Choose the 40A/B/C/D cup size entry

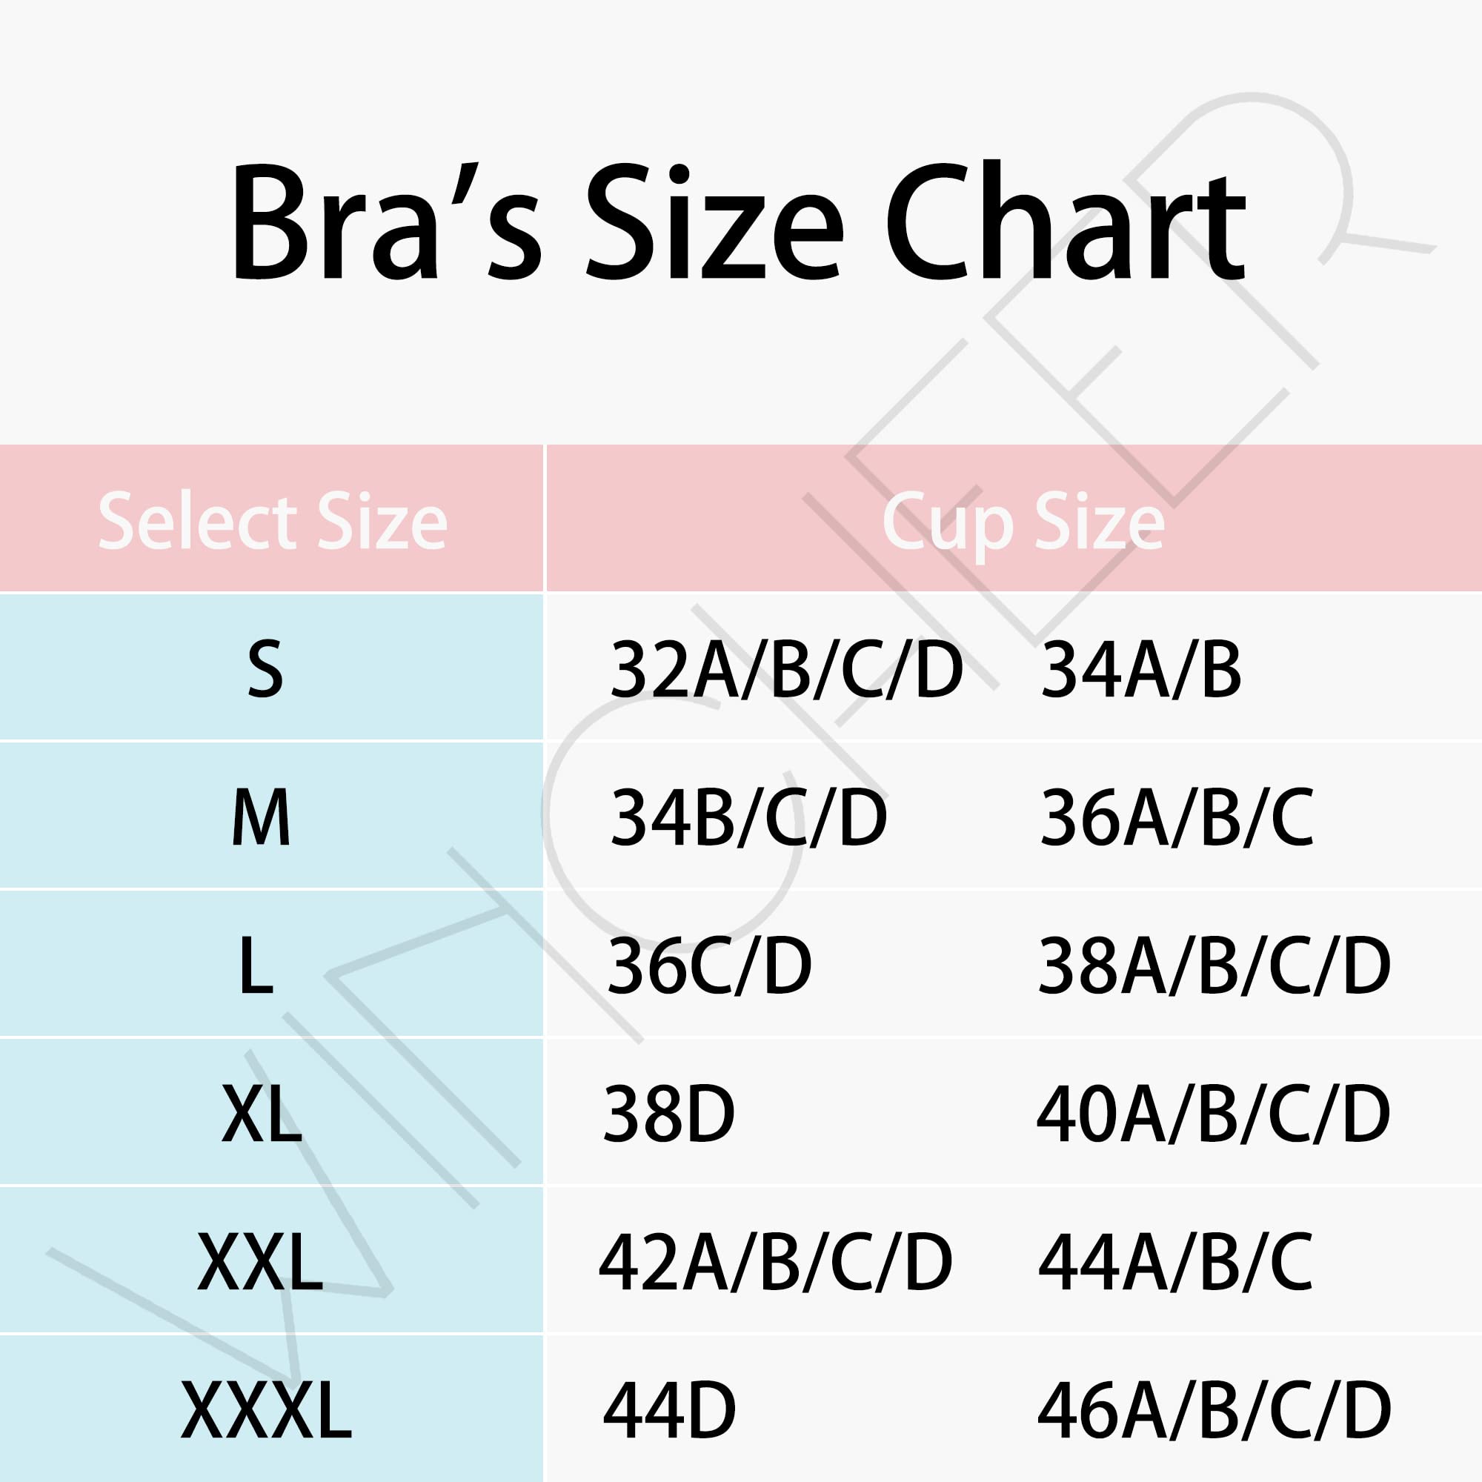pos(1214,1114)
